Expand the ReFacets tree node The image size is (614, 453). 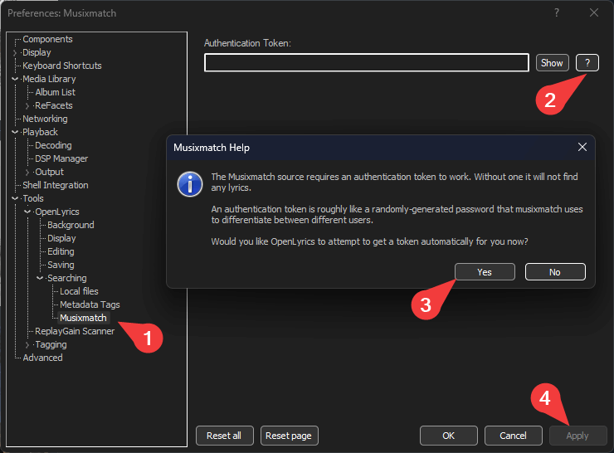pyautogui.click(x=27, y=105)
